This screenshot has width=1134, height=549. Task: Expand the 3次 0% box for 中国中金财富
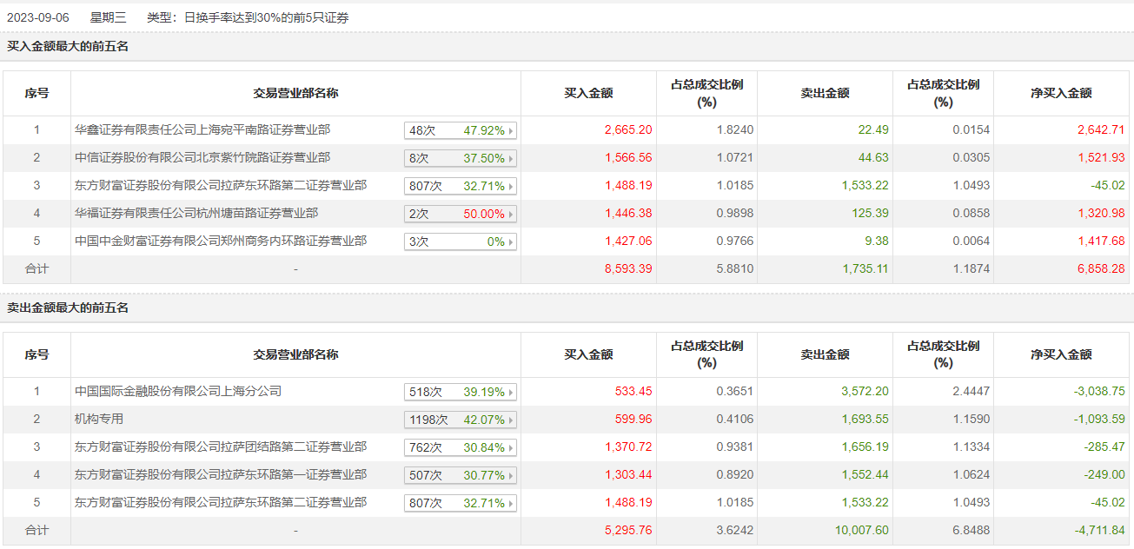(461, 241)
